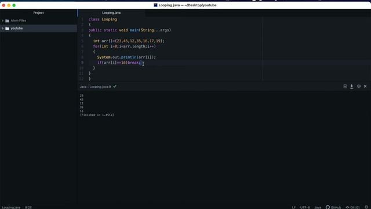Screen dimensions: 371x209
Task: Select Atom Files folder in tree view
Action: point(38,21)
